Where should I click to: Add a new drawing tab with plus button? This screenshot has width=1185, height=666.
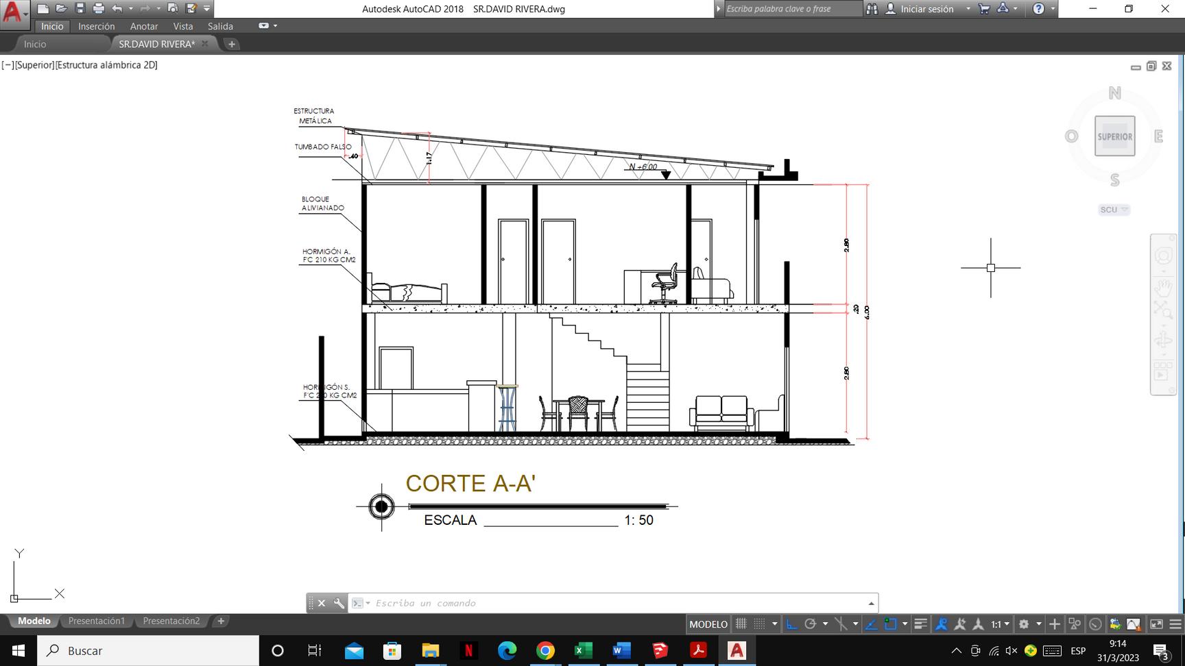coord(232,44)
